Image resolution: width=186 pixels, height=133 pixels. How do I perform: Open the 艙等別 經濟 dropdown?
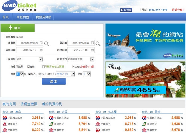[x=29, y=59]
